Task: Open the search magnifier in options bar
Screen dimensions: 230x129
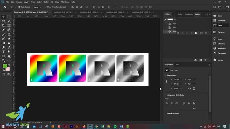Action: point(215,7)
